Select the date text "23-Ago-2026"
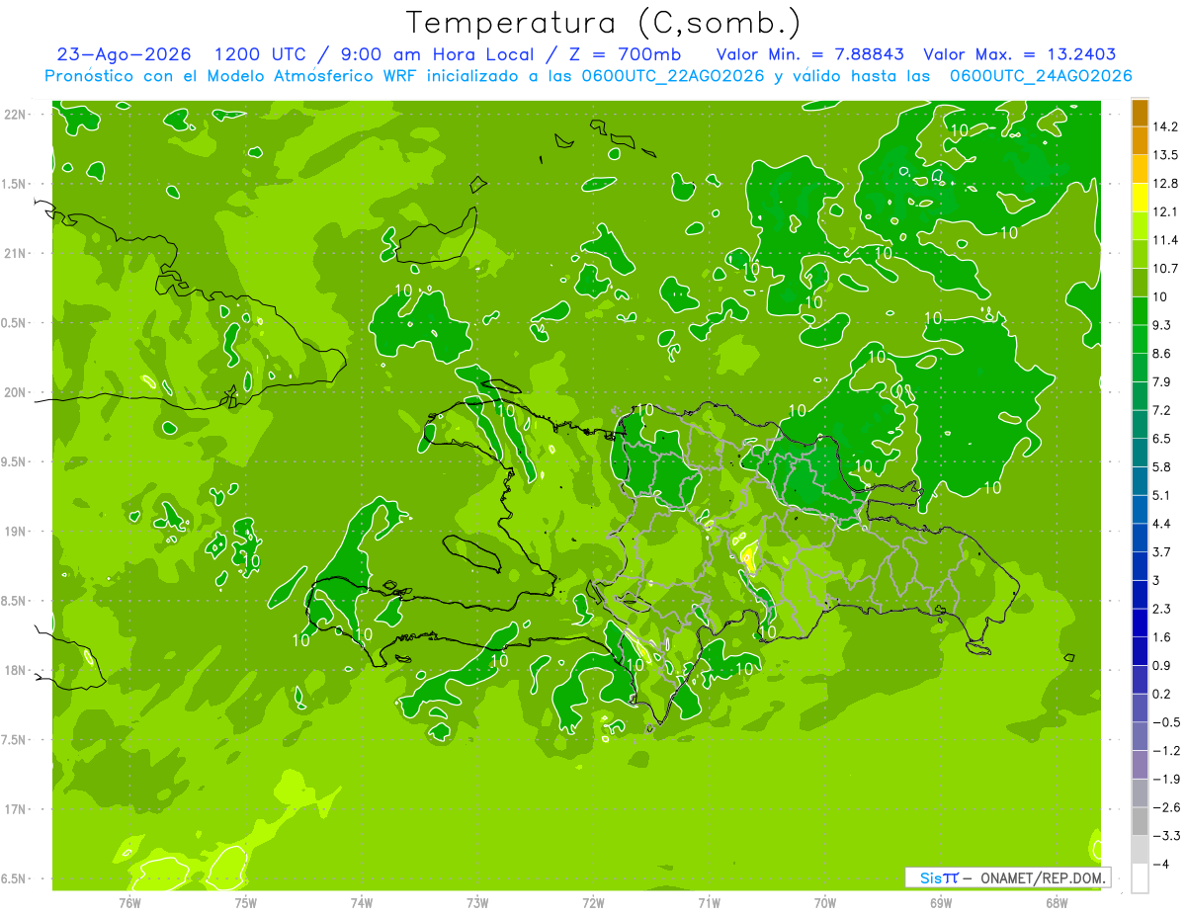The image size is (1186, 916). coord(123,54)
